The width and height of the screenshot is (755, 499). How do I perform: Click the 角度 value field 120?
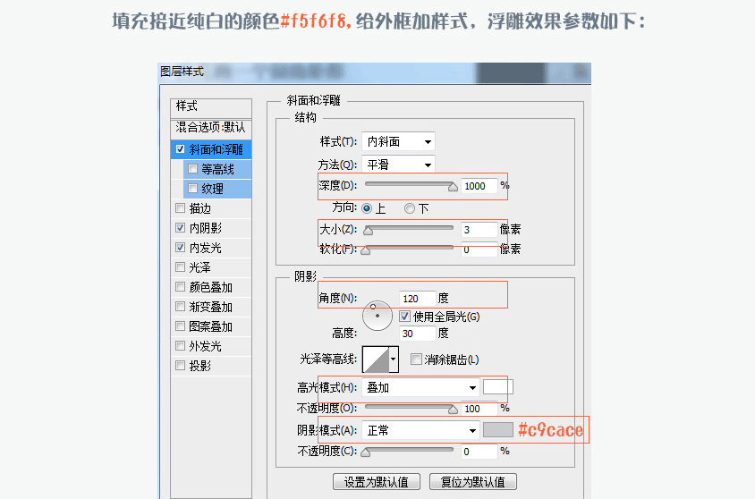pos(418,299)
